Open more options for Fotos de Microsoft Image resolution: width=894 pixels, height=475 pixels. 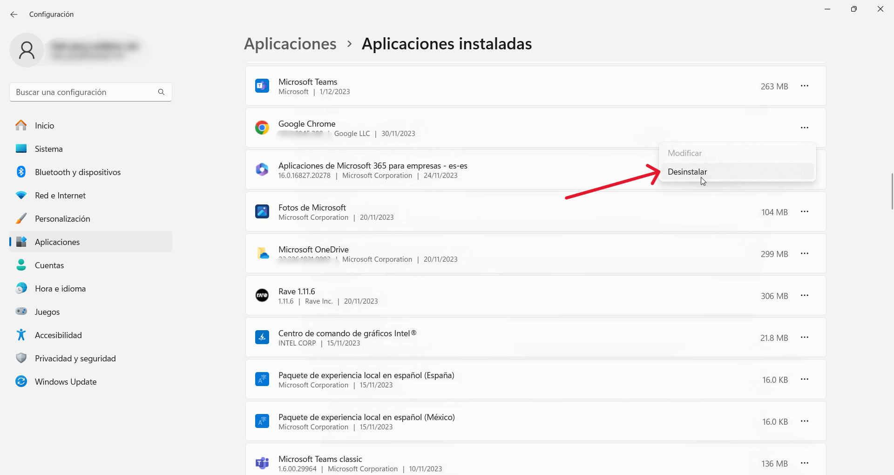(x=805, y=211)
